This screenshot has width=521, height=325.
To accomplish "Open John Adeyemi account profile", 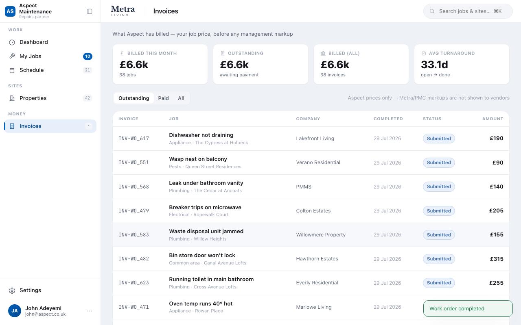I will point(50,311).
